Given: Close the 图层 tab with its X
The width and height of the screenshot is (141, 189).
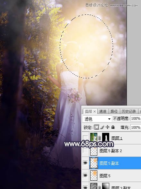Looking at the screenshot, I should tap(94, 111).
